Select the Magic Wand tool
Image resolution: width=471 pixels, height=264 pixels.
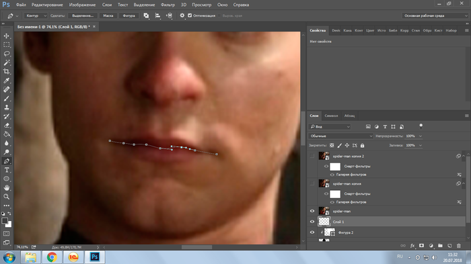6,62
